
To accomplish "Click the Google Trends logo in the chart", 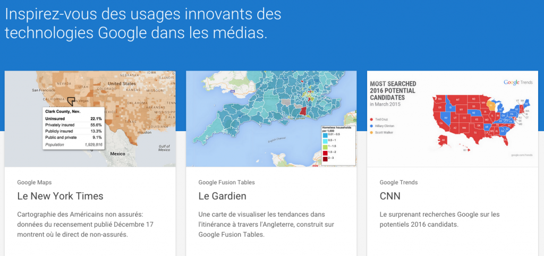I will click(x=517, y=82).
